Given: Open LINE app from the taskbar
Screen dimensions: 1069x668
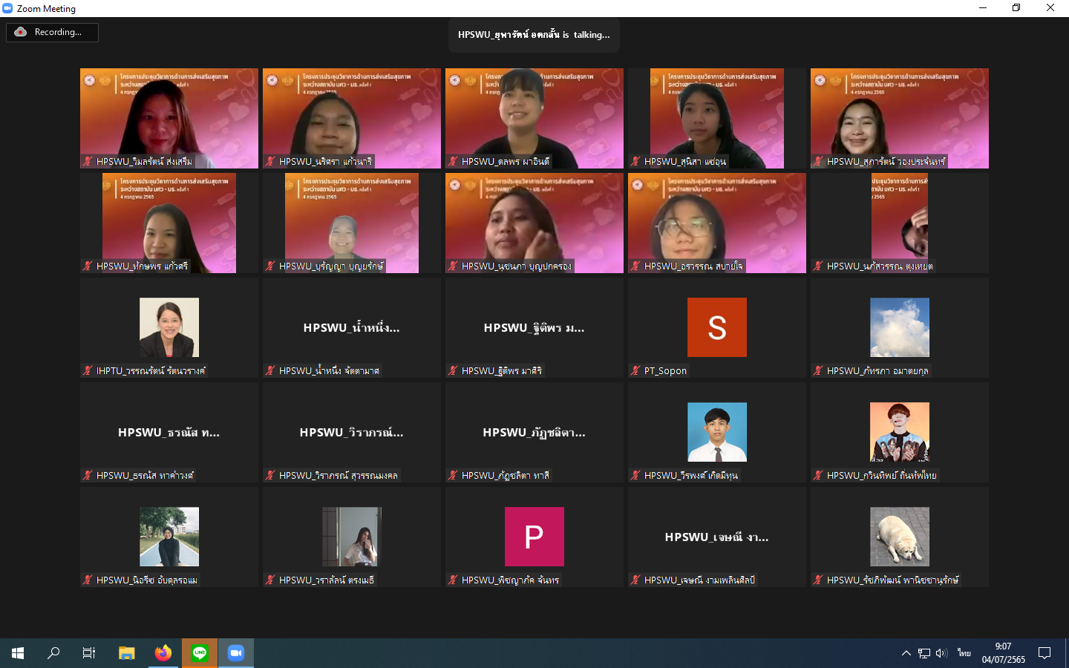Looking at the screenshot, I should [200, 653].
